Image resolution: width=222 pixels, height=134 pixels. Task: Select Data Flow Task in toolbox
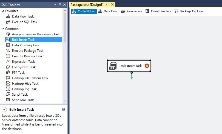pos(23,16)
